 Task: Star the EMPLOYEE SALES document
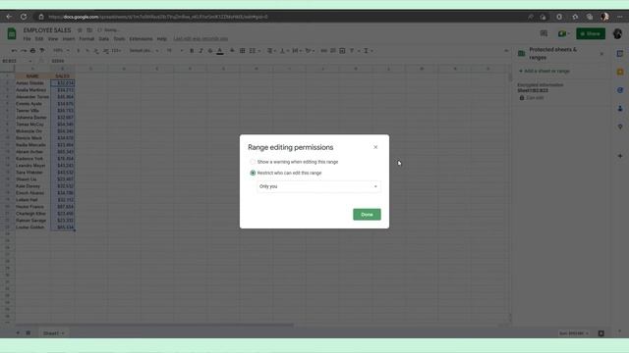pos(80,30)
